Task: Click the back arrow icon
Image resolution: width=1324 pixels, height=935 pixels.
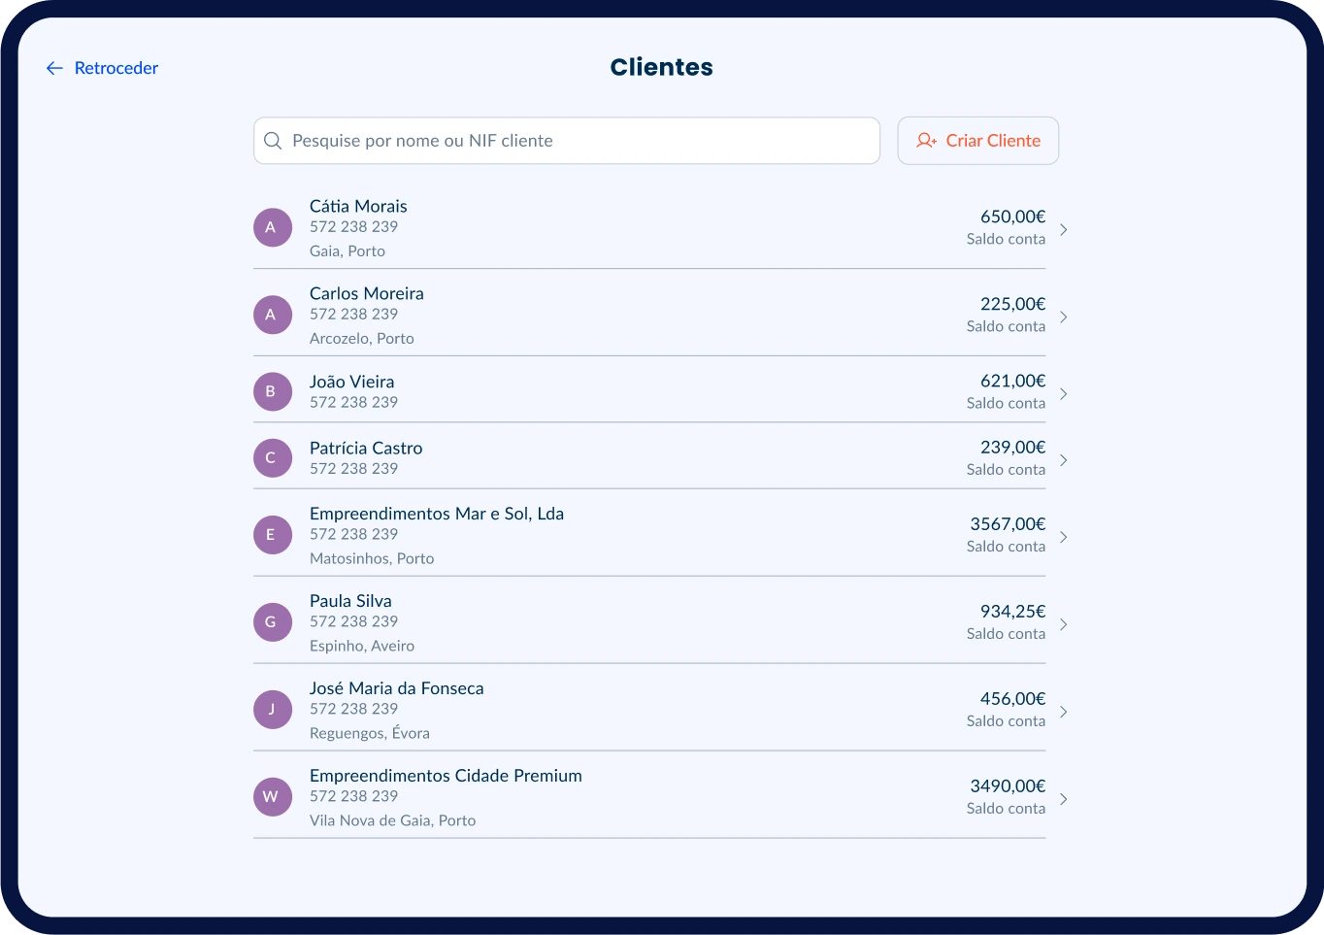Action: pos(54,68)
